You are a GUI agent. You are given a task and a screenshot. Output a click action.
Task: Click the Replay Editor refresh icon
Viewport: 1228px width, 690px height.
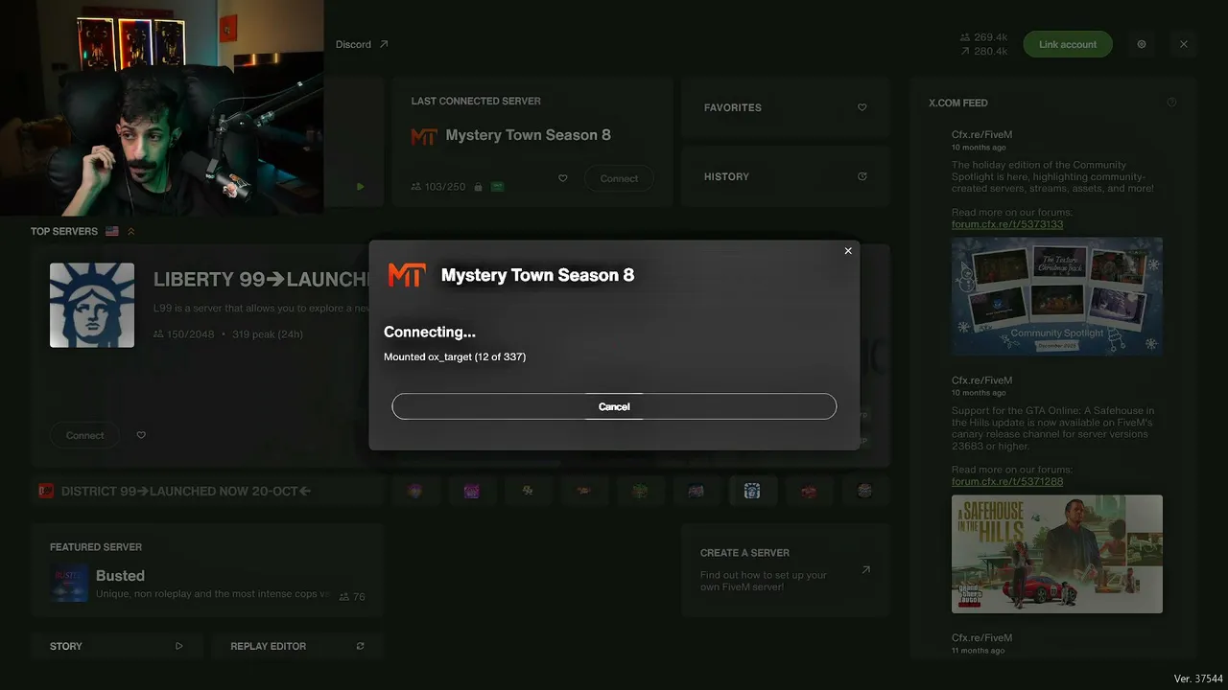coord(360,646)
